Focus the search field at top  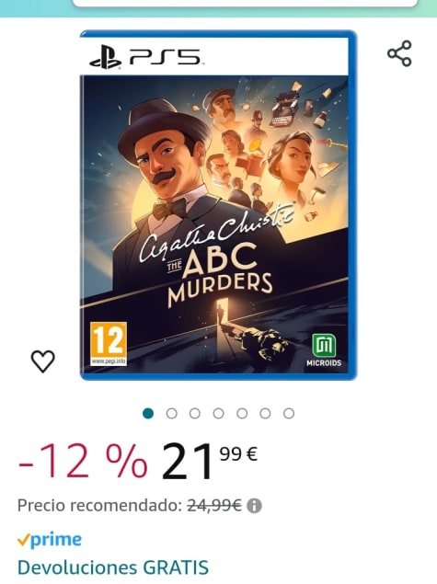(x=245, y=3)
